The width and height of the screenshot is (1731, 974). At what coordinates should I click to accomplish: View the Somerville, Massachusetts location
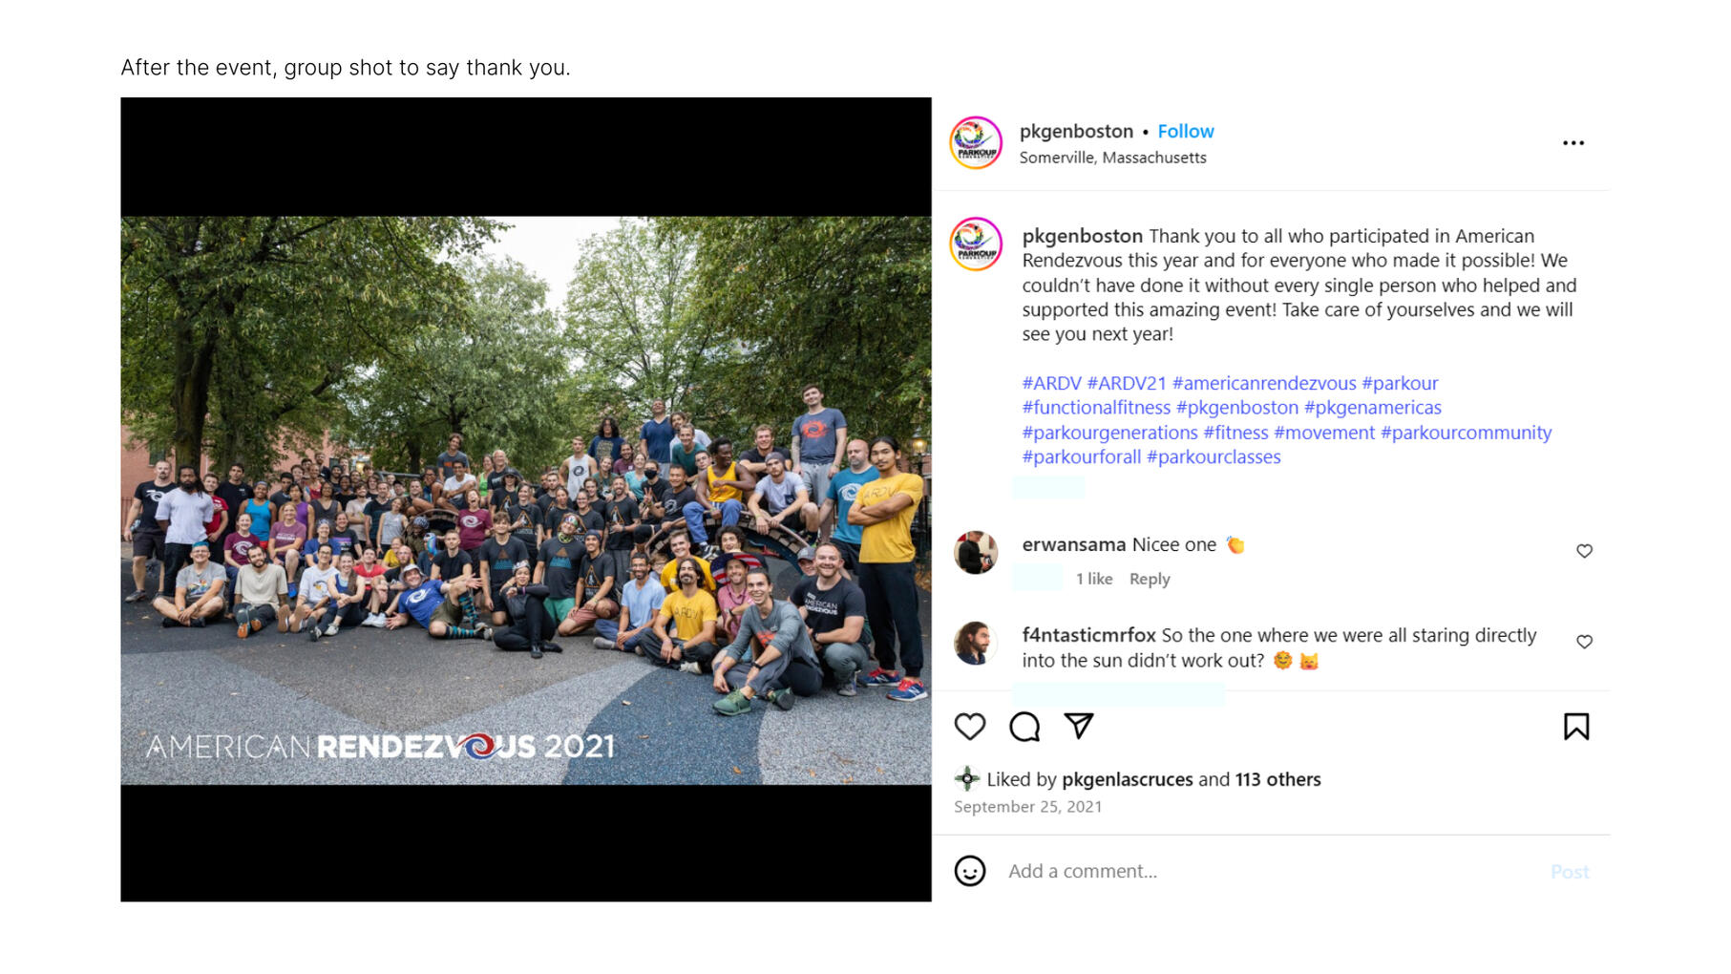[1112, 158]
